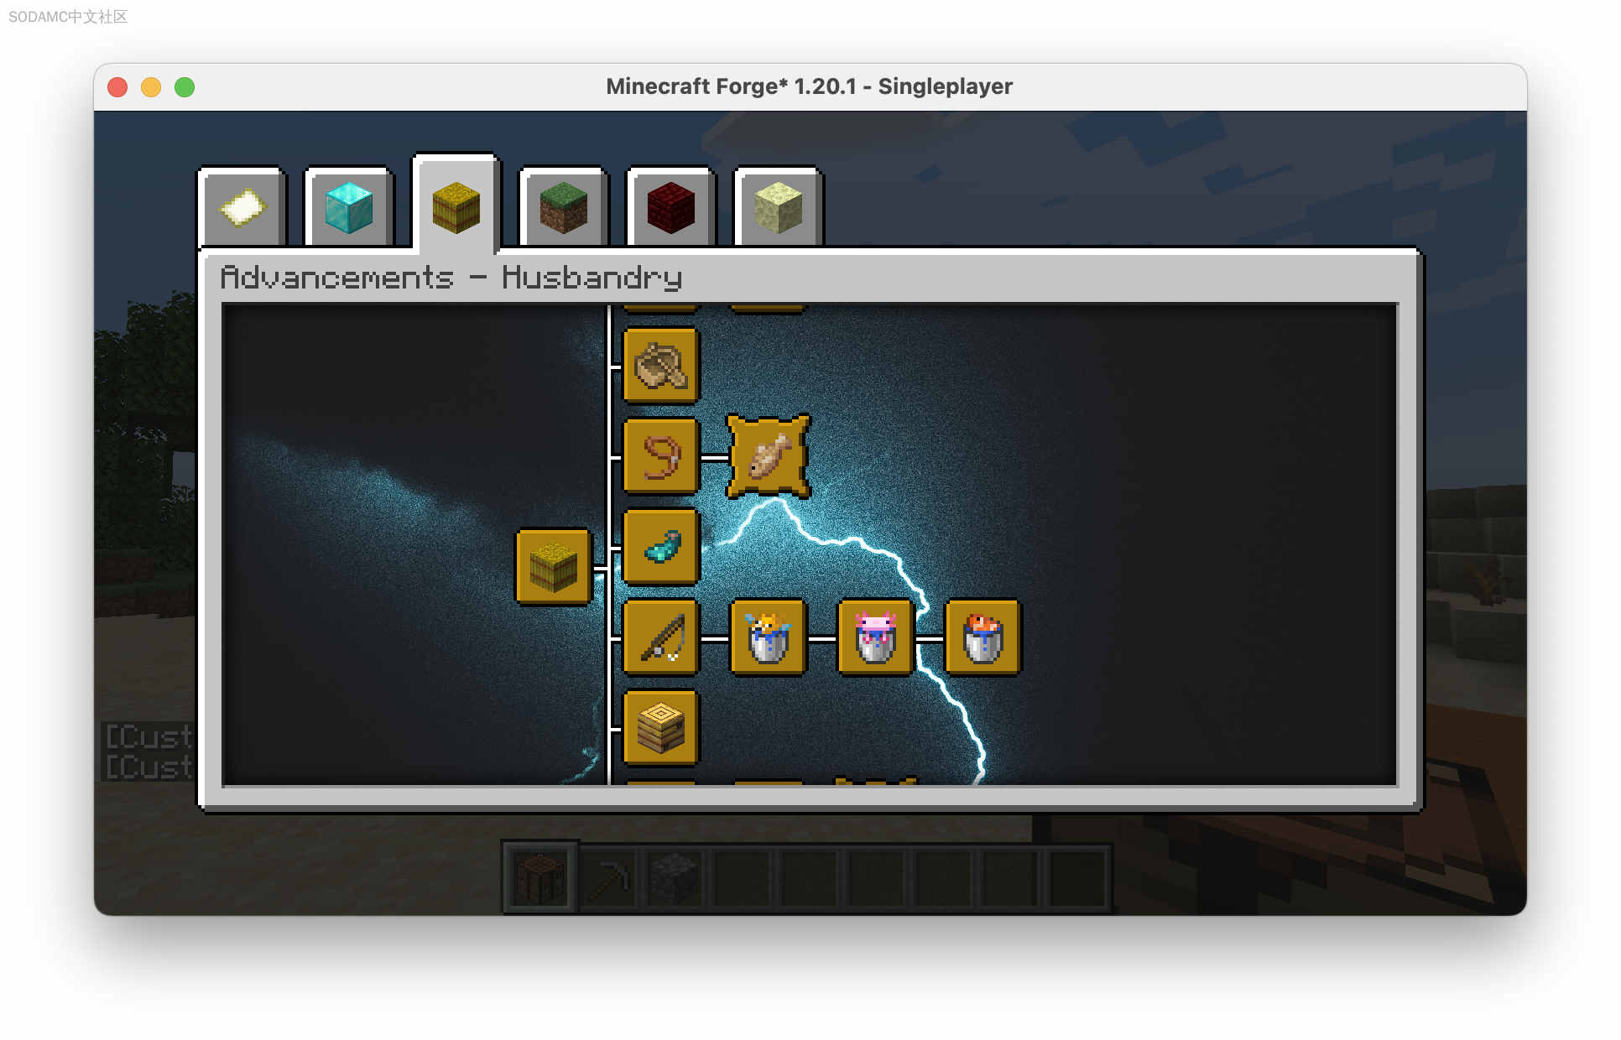Click the pufferfish bucket advancement
The height and width of the screenshot is (1040, 1621).
tap(769, 637)
